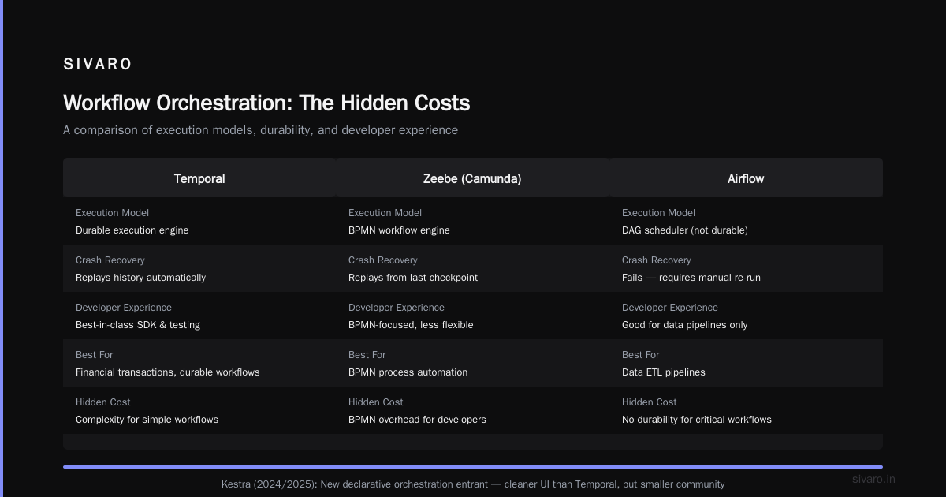Select the Temporal column header
Viewport: 946px width, 497px height.
point(199,178)
